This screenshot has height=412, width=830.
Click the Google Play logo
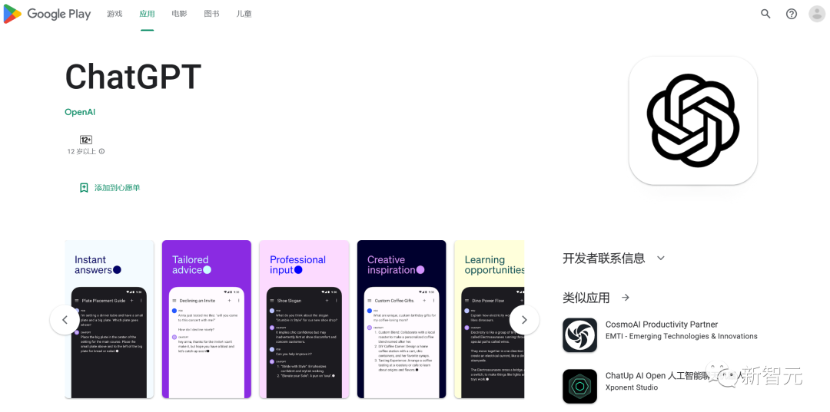pos(47,14)
